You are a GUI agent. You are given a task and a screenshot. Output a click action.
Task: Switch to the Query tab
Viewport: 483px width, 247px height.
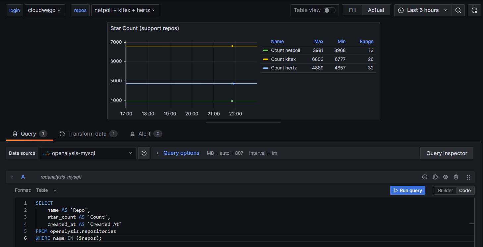30,134
